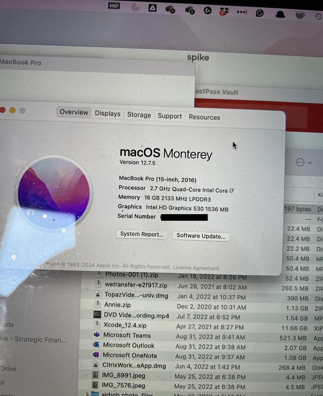
Task: Minimize About This Mac with yellow button
Action: click(12, 110)
